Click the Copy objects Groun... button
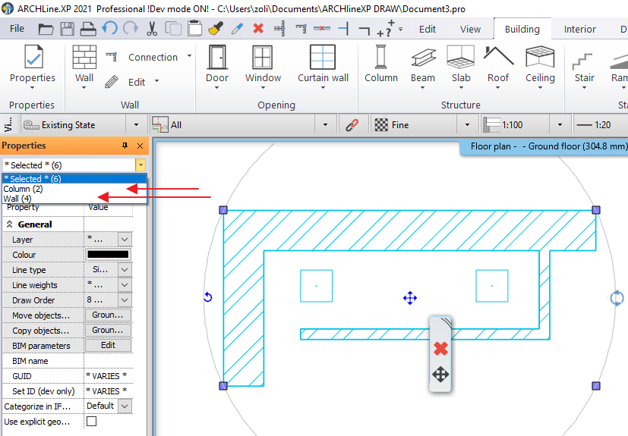 coord(108,331)
